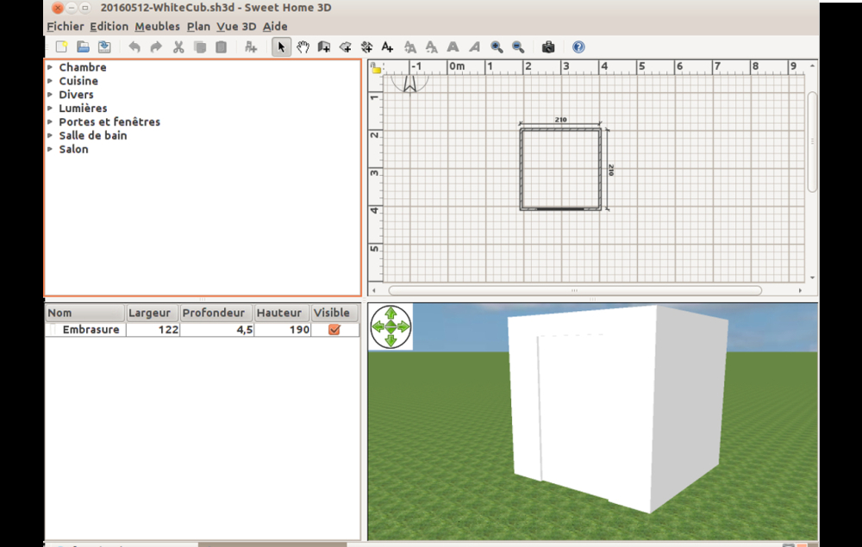Activate the Pan hand tool
862x547 pixels.
303,47
